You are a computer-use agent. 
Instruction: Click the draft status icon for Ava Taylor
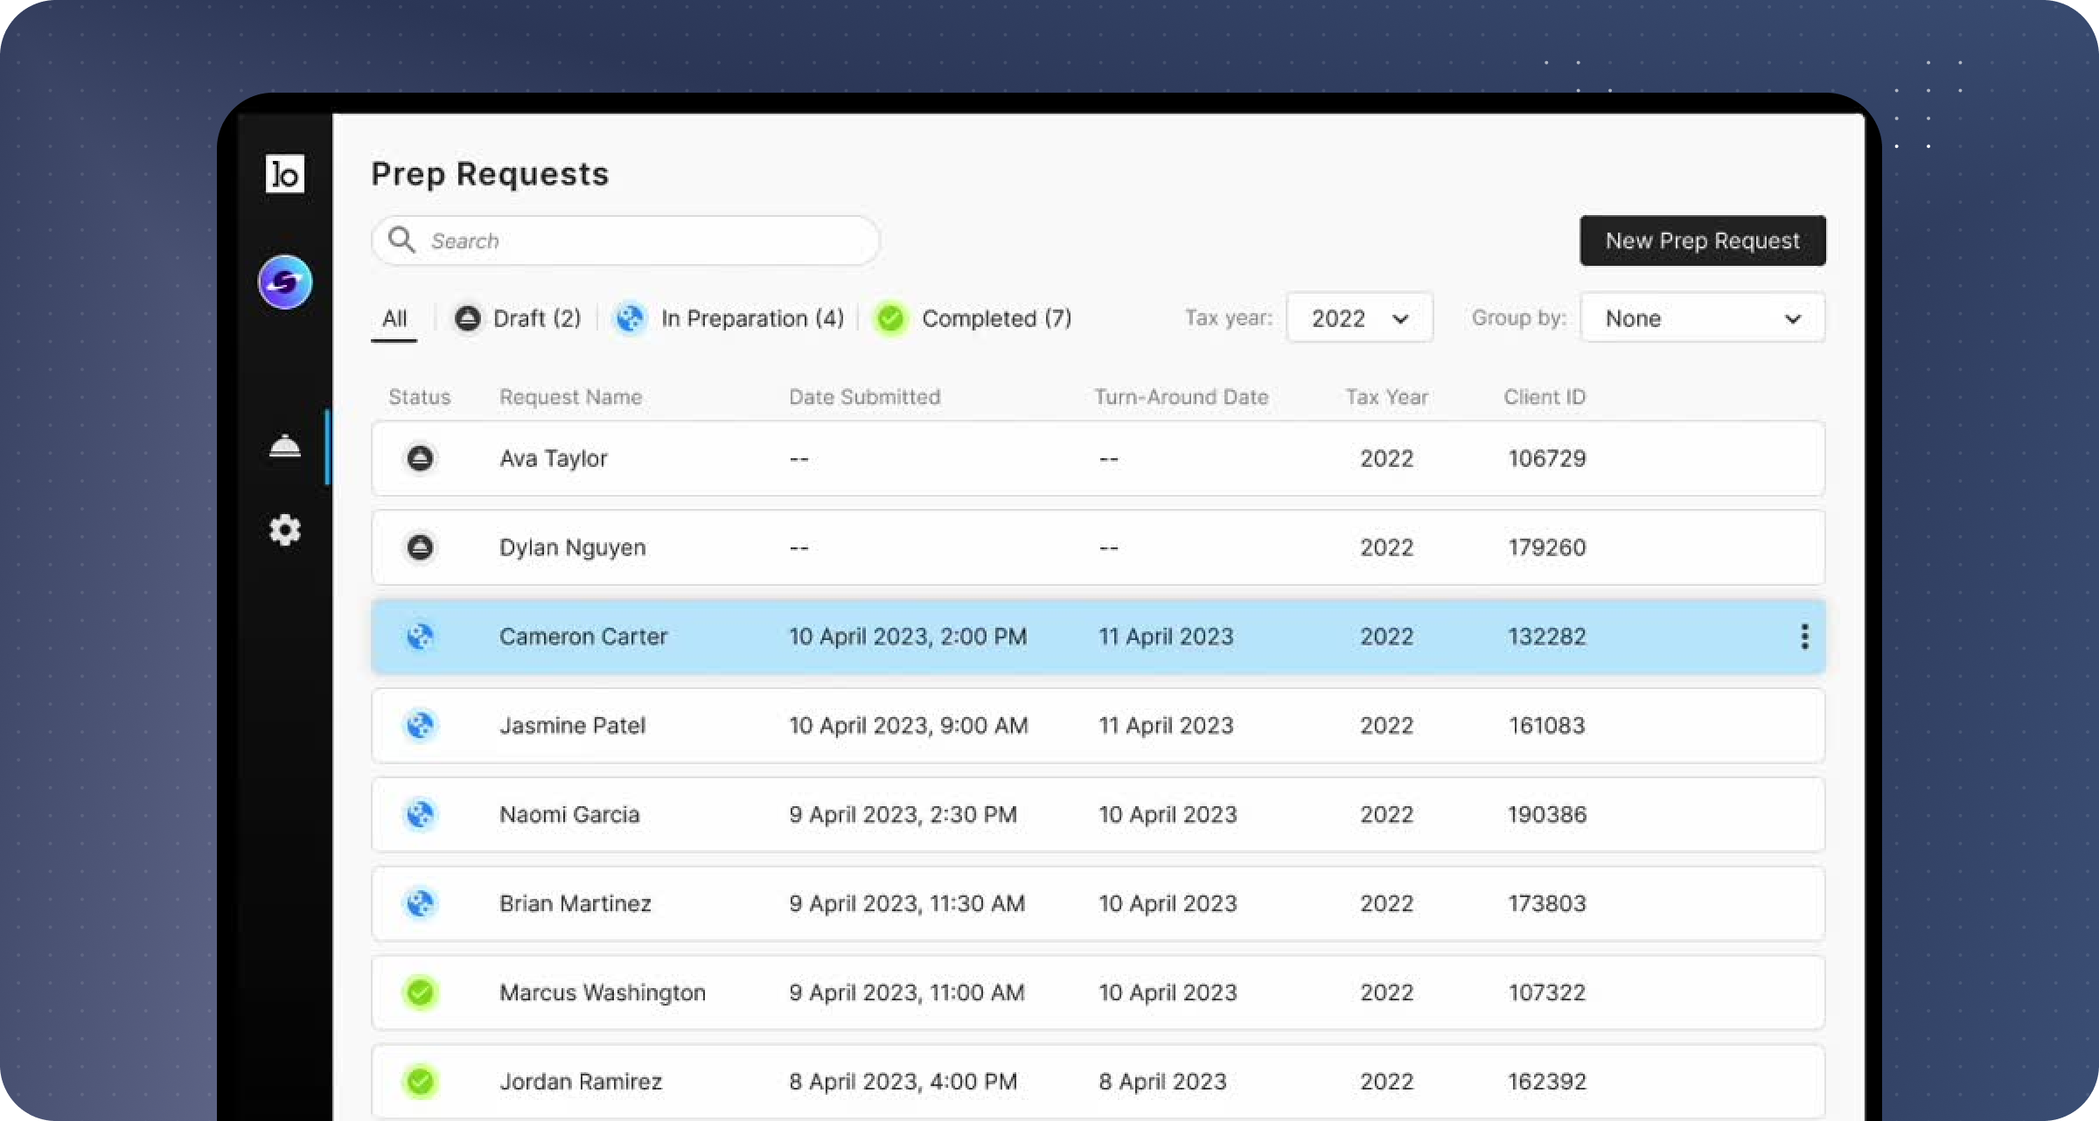pos(420,458)
